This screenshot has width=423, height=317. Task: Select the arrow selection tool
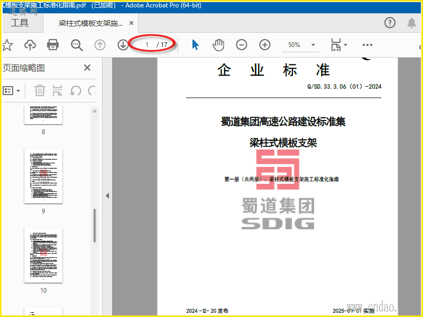[195, 45]
